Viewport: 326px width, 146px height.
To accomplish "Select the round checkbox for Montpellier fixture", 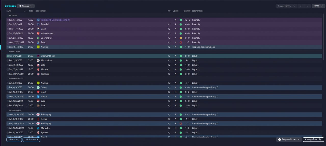I will 8,61.
